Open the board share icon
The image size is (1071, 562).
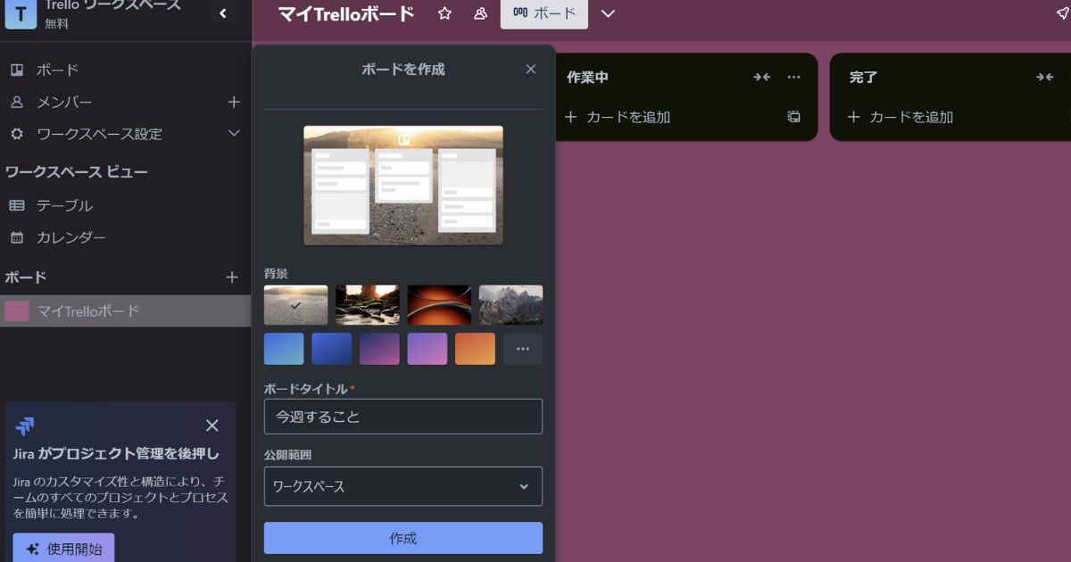pyautogui.click(x=480, y=13)
